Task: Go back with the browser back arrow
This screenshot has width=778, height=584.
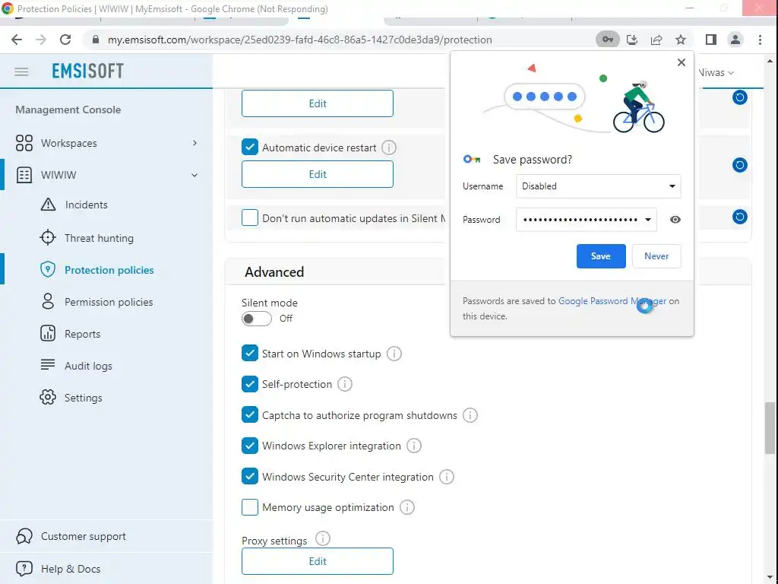Action: pyautogui.click(x=17, y=40)
